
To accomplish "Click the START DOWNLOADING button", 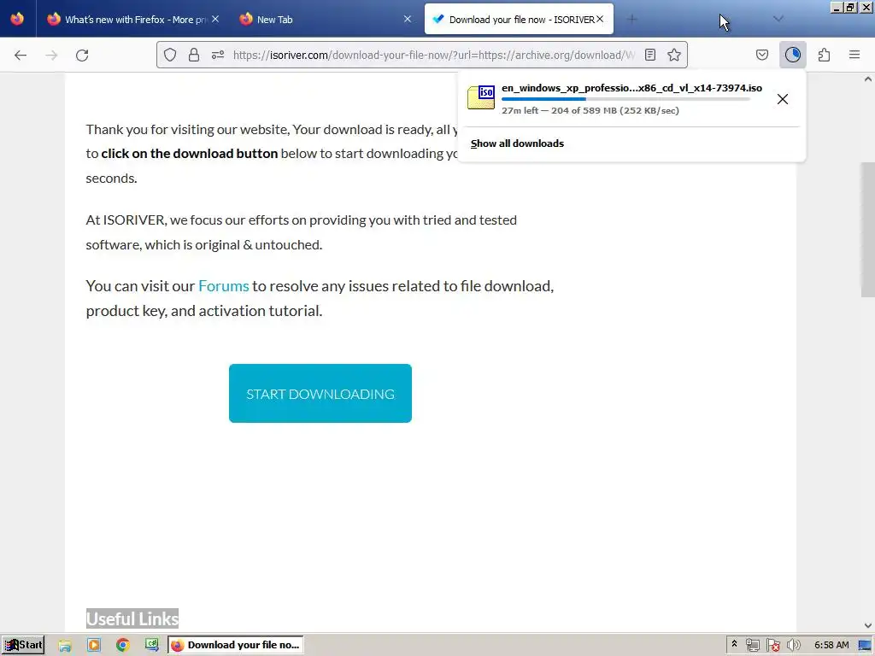I will click(x=320, y=393).
